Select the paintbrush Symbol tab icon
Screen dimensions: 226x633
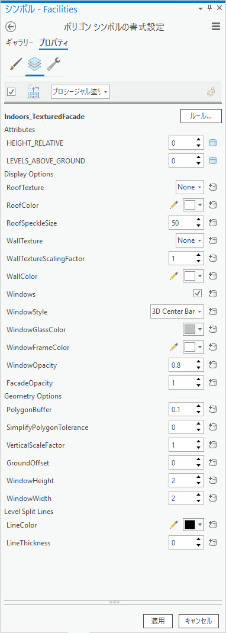coord(15,64)
